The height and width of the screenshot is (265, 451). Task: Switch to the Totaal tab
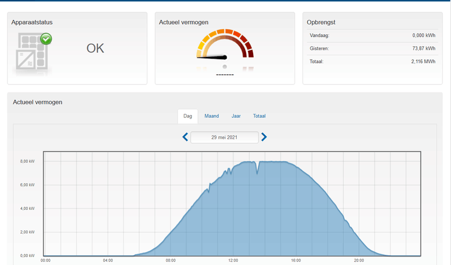(259, 116)
